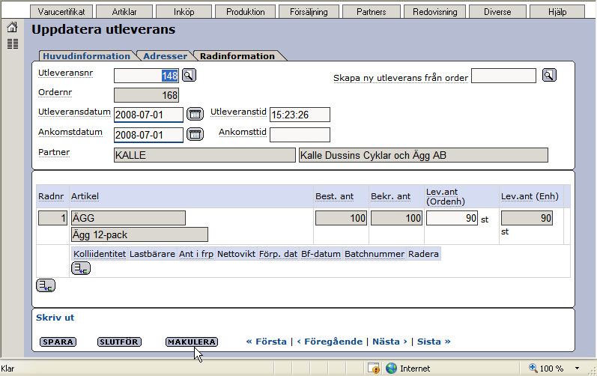
Task: Search order for new utleverans magnifier
Action: [549, 75]
